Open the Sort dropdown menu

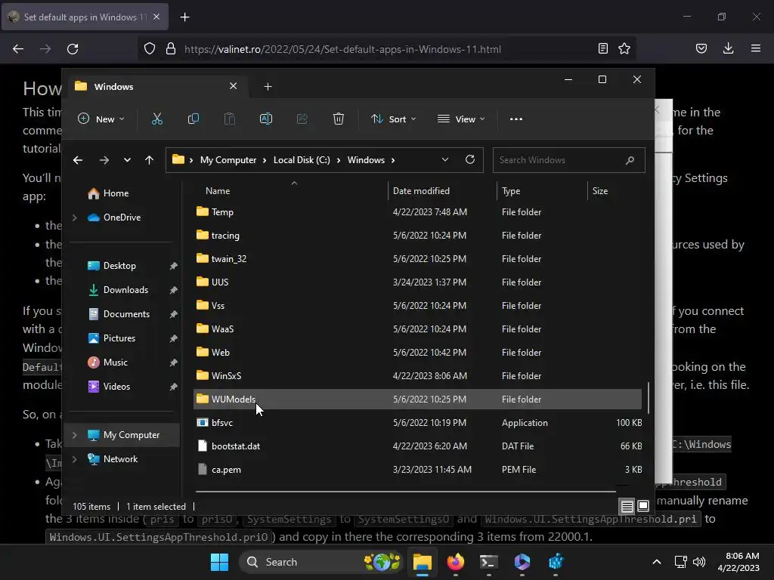393,119
